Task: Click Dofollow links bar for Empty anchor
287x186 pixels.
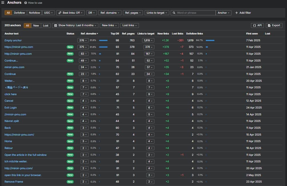Action: pyautogui.click(x=210, y=40)
